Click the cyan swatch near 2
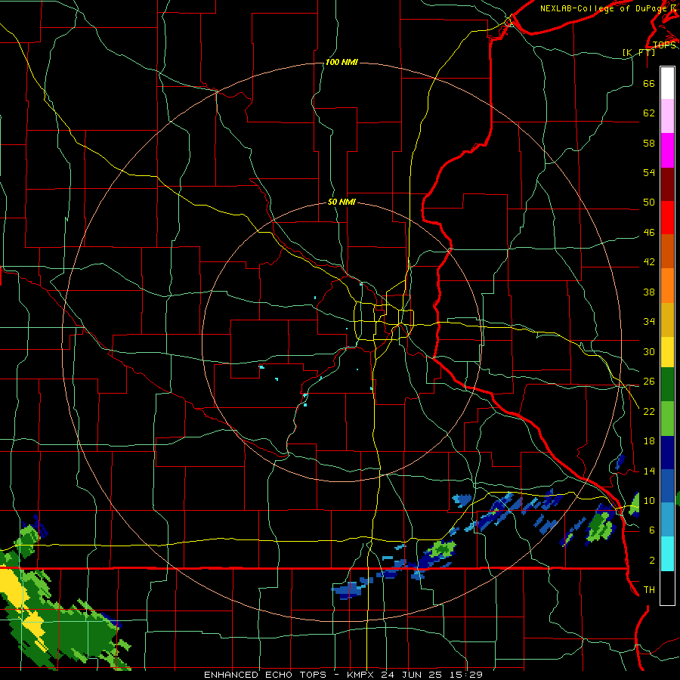This screenshot has width=680, height=680. click(x=667, y=554)
